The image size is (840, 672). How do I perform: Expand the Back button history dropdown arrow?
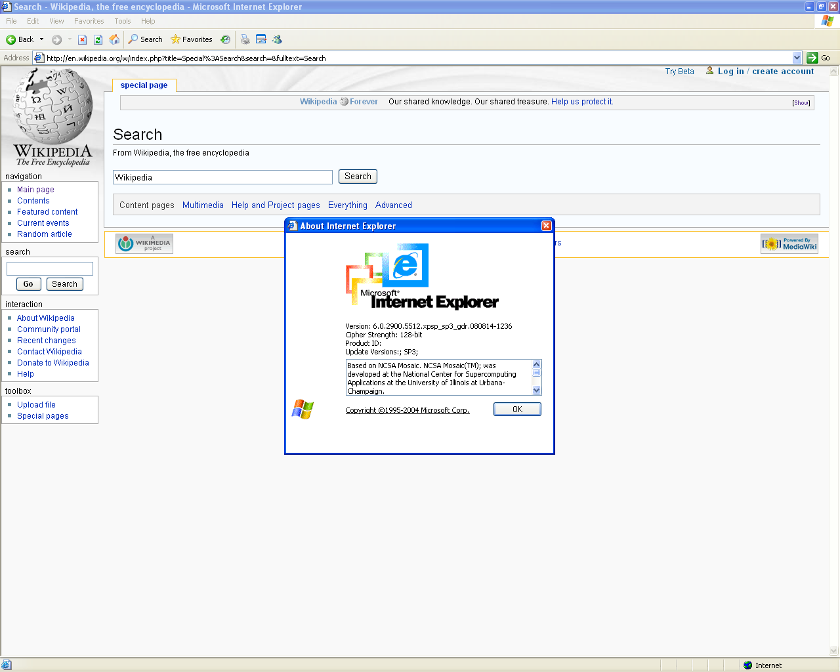(41, 39)
